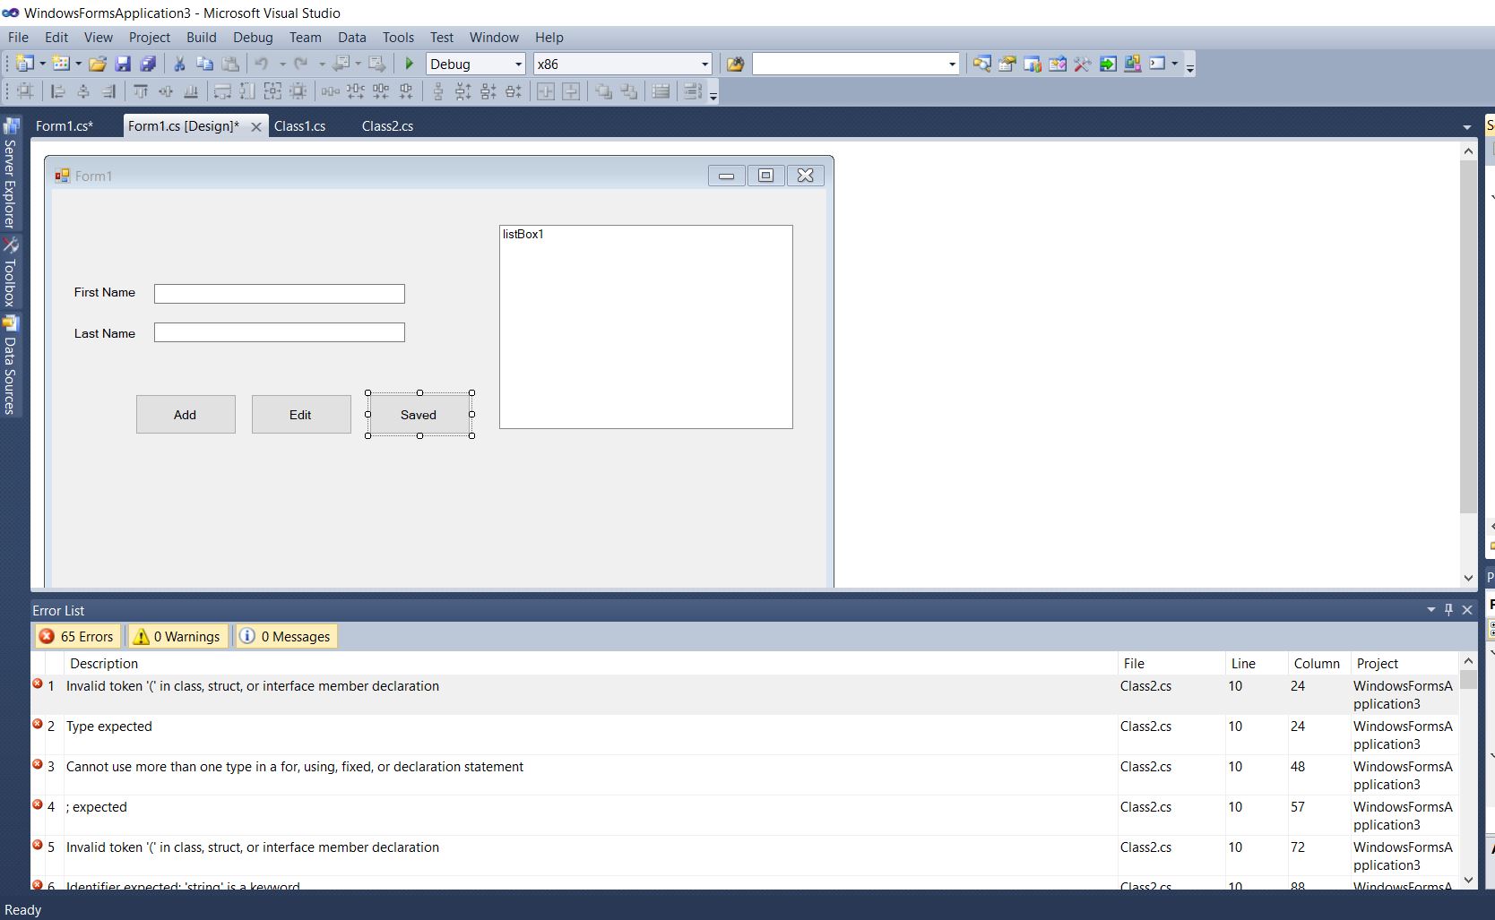The width and height of the screenshot is (1495, 920).
Task: Sort errors by the Description column header
Action: (592, 664)
